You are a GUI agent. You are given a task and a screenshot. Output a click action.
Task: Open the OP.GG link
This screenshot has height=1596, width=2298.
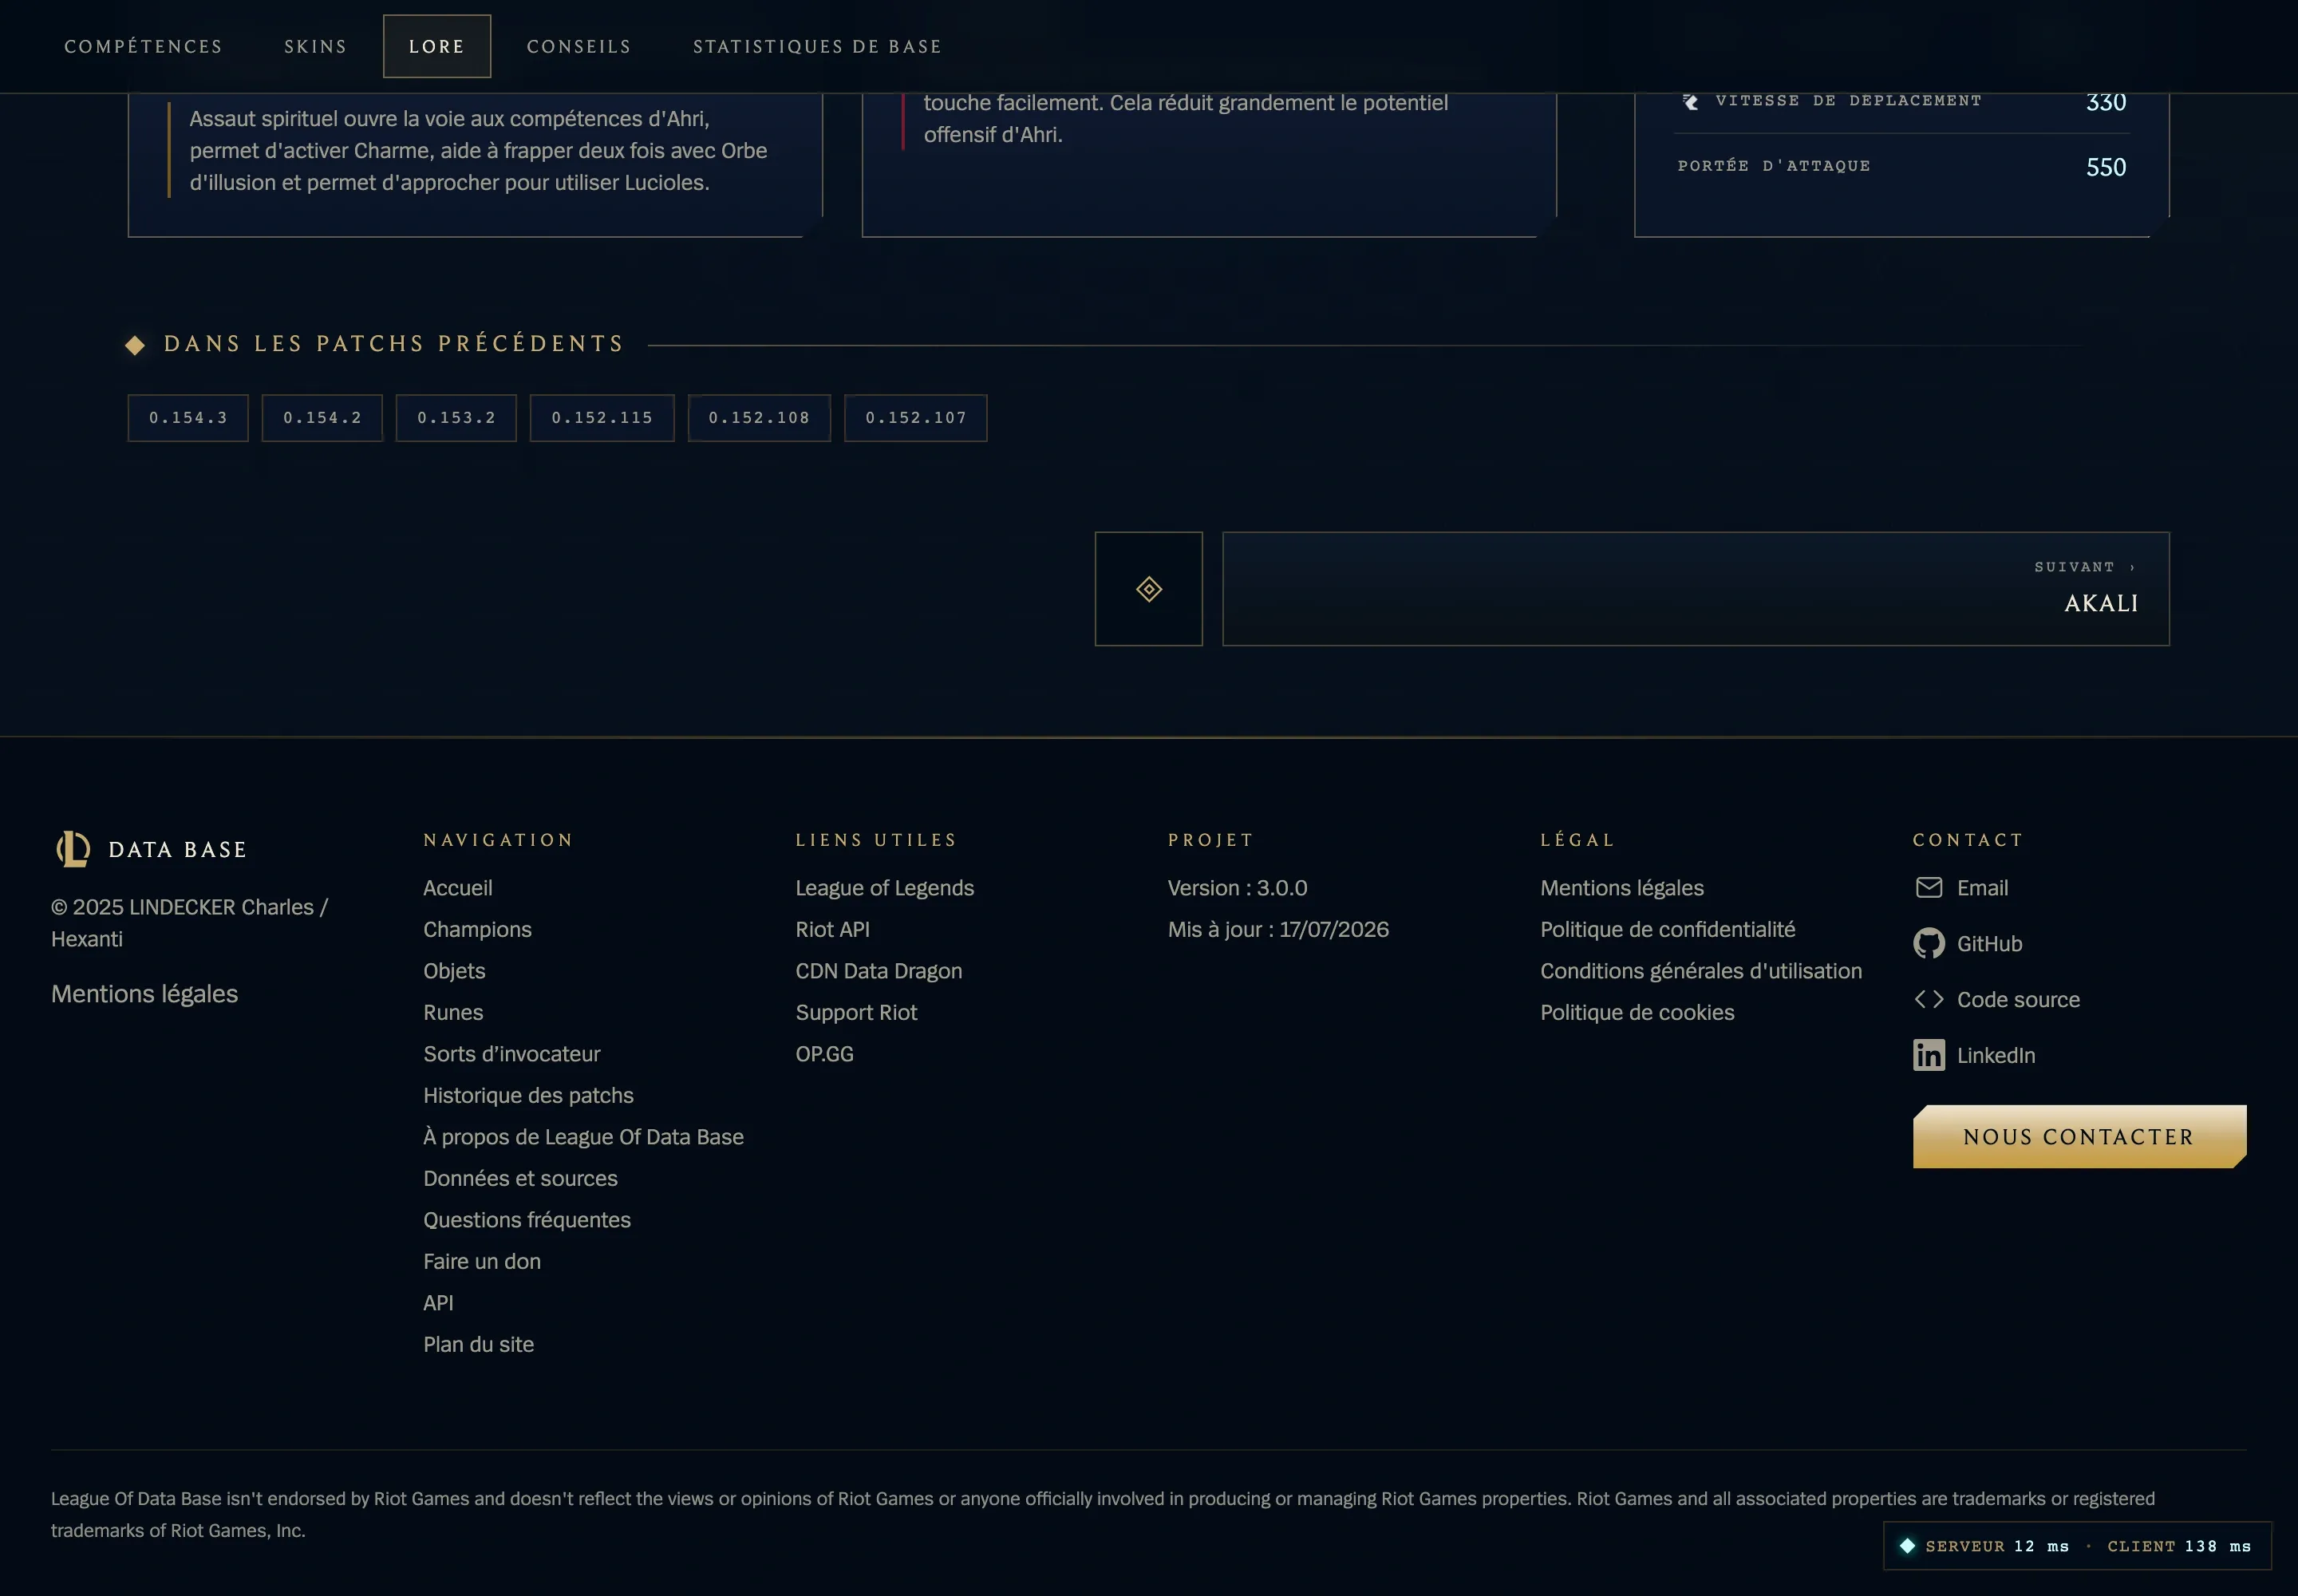click(824, 1054)
